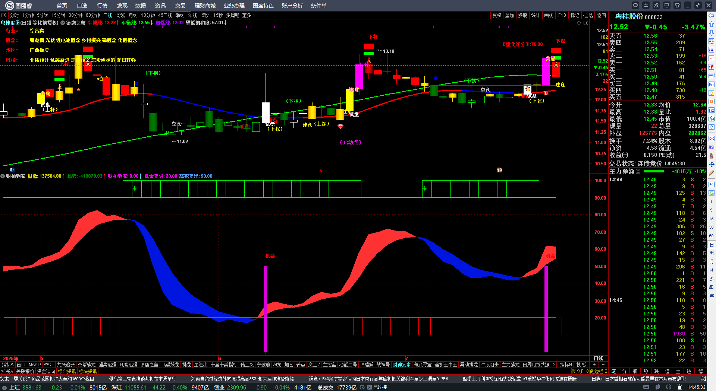
Task: Click the F12 icon in the right sidebar
Action: (712, 110)
